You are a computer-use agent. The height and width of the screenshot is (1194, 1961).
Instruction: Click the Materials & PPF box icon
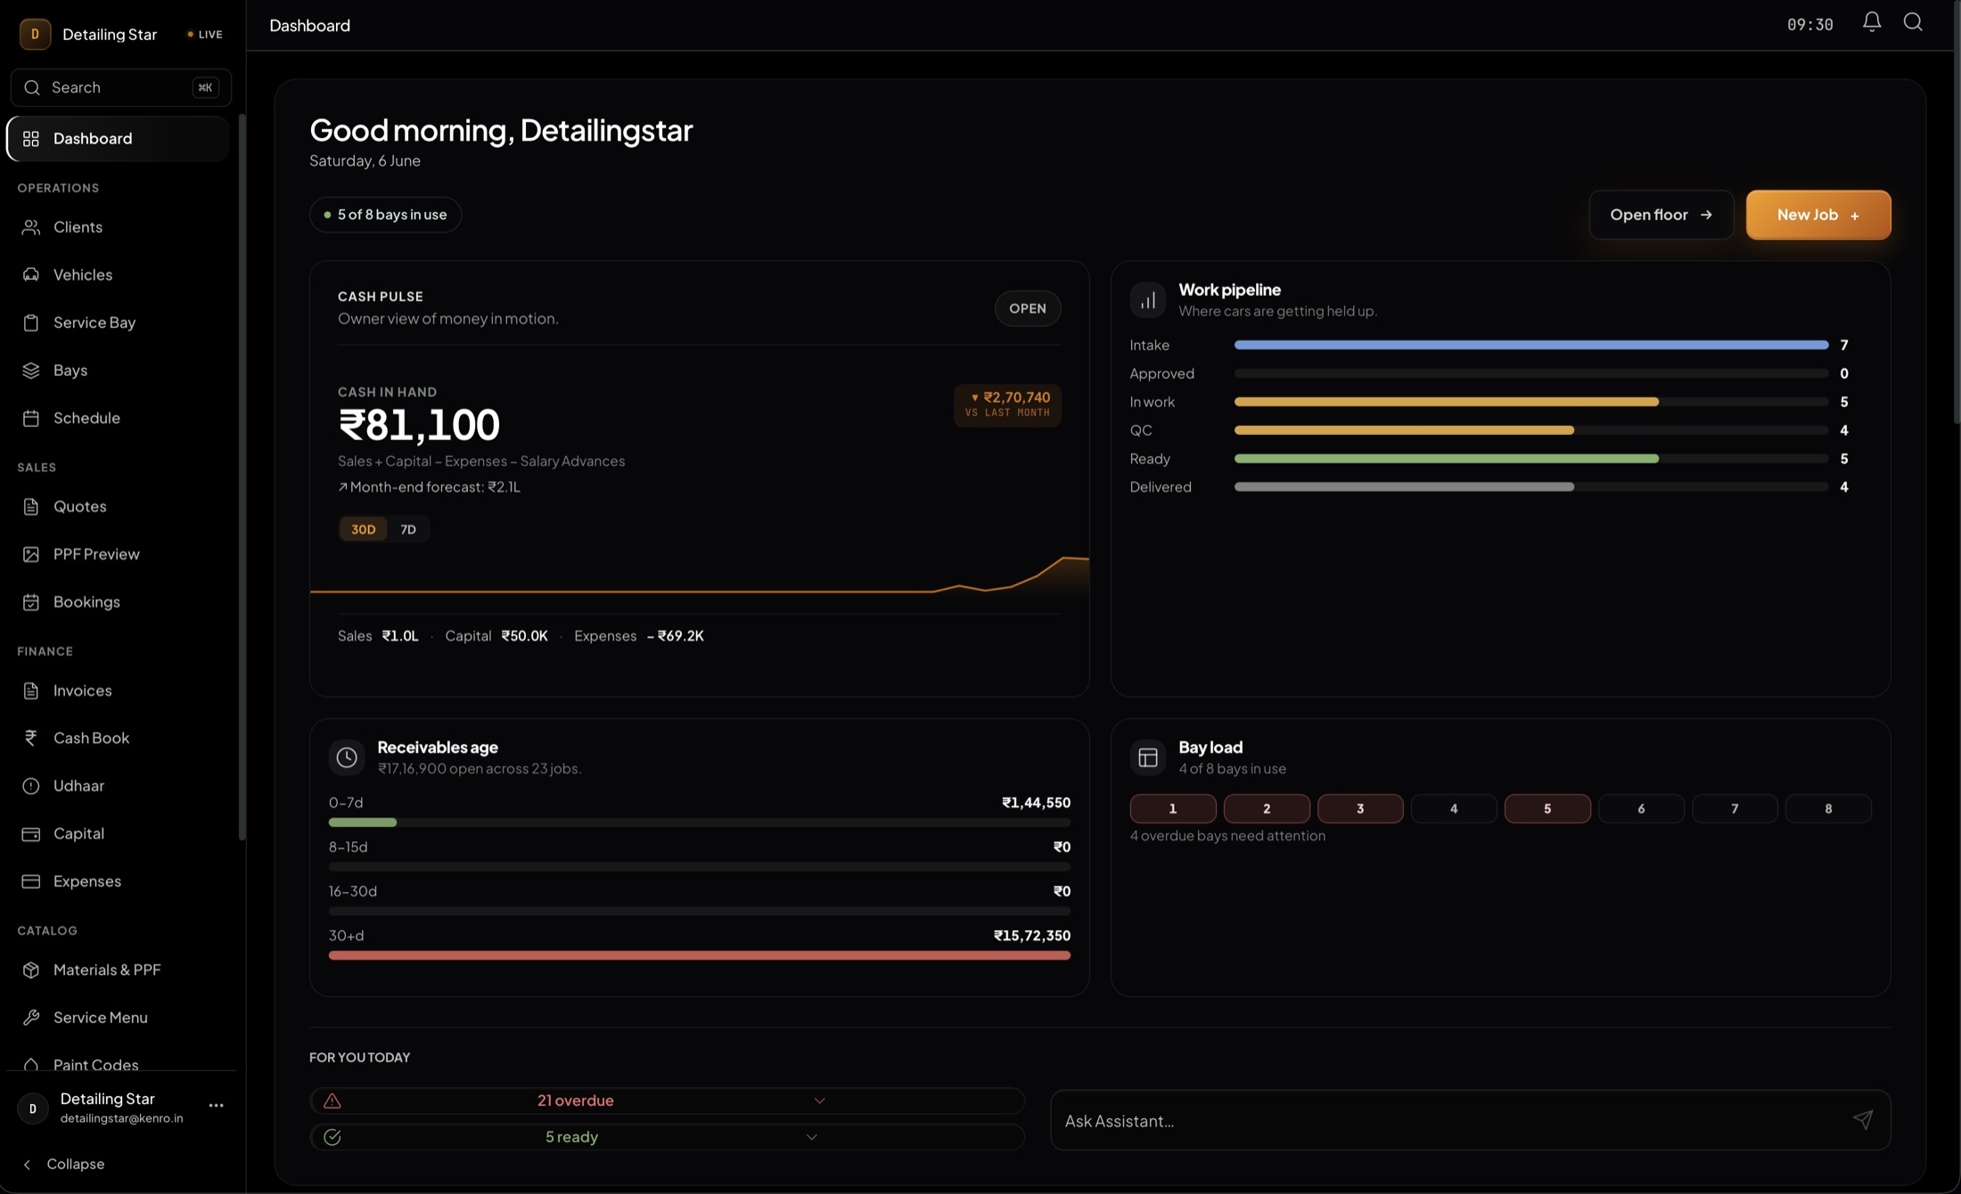tap(31, 969)
